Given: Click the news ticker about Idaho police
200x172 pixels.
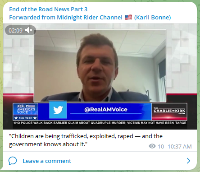Looking at the screenshot, I should click(100, 123).
